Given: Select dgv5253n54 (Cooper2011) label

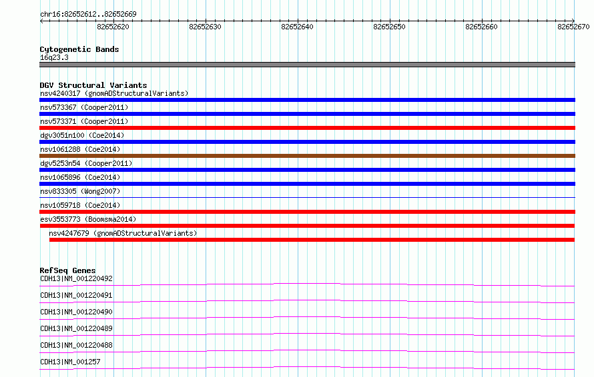Looking at the screenshot, I should (86, 163).
